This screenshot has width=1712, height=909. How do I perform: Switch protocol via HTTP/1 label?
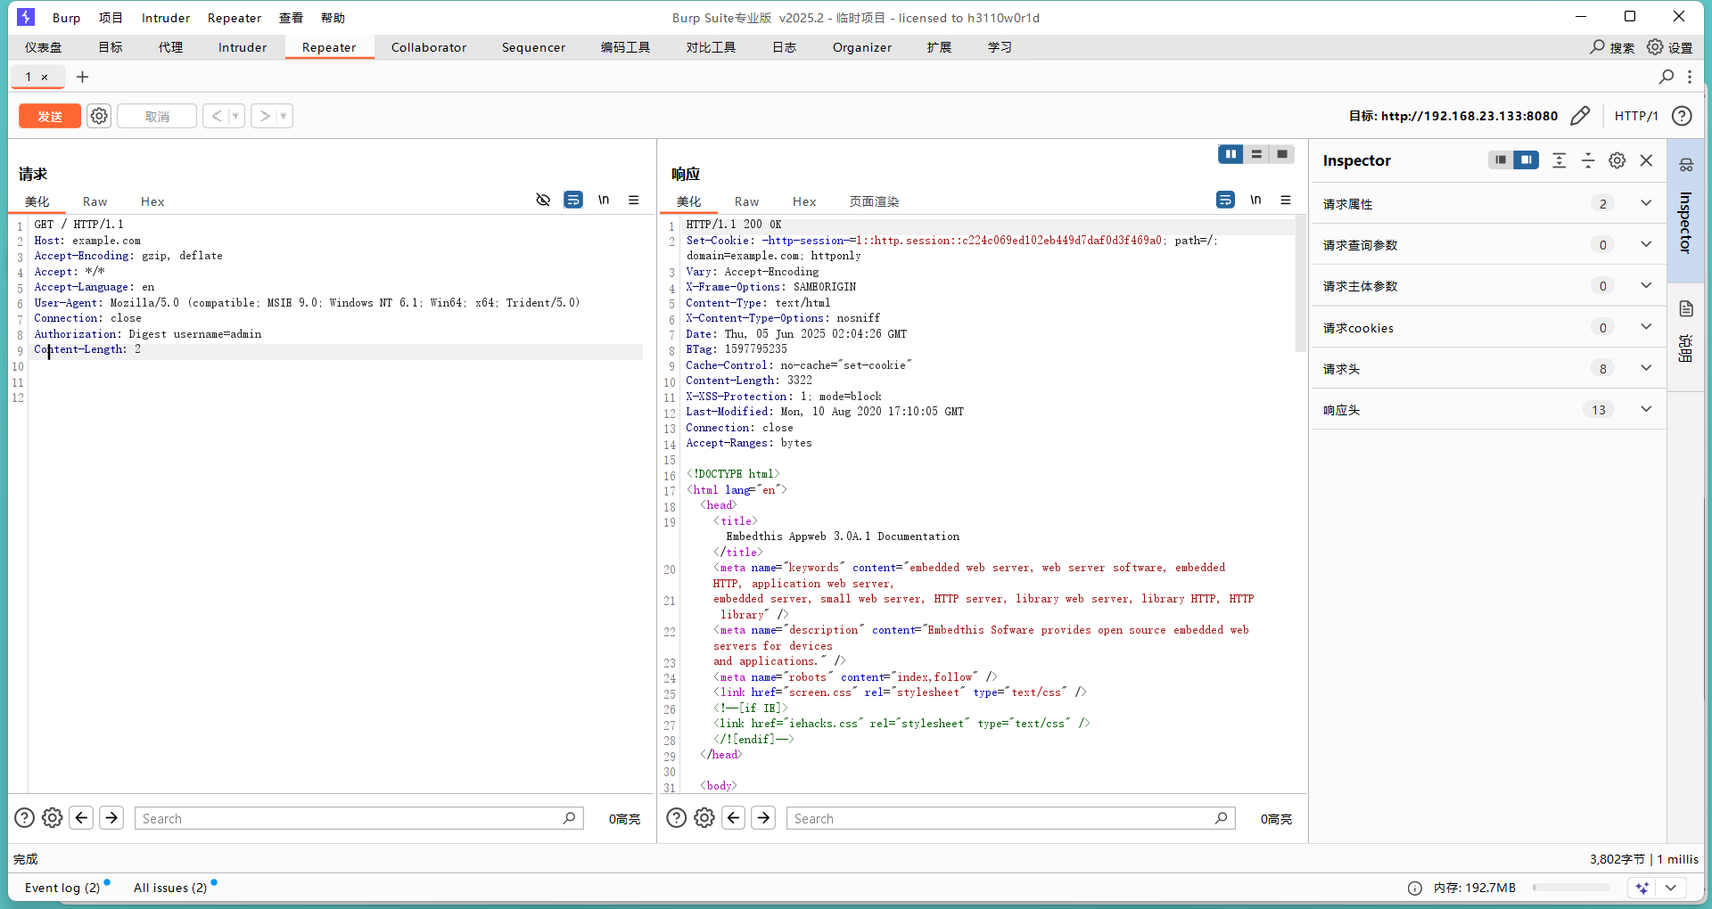pos(1636,116)
